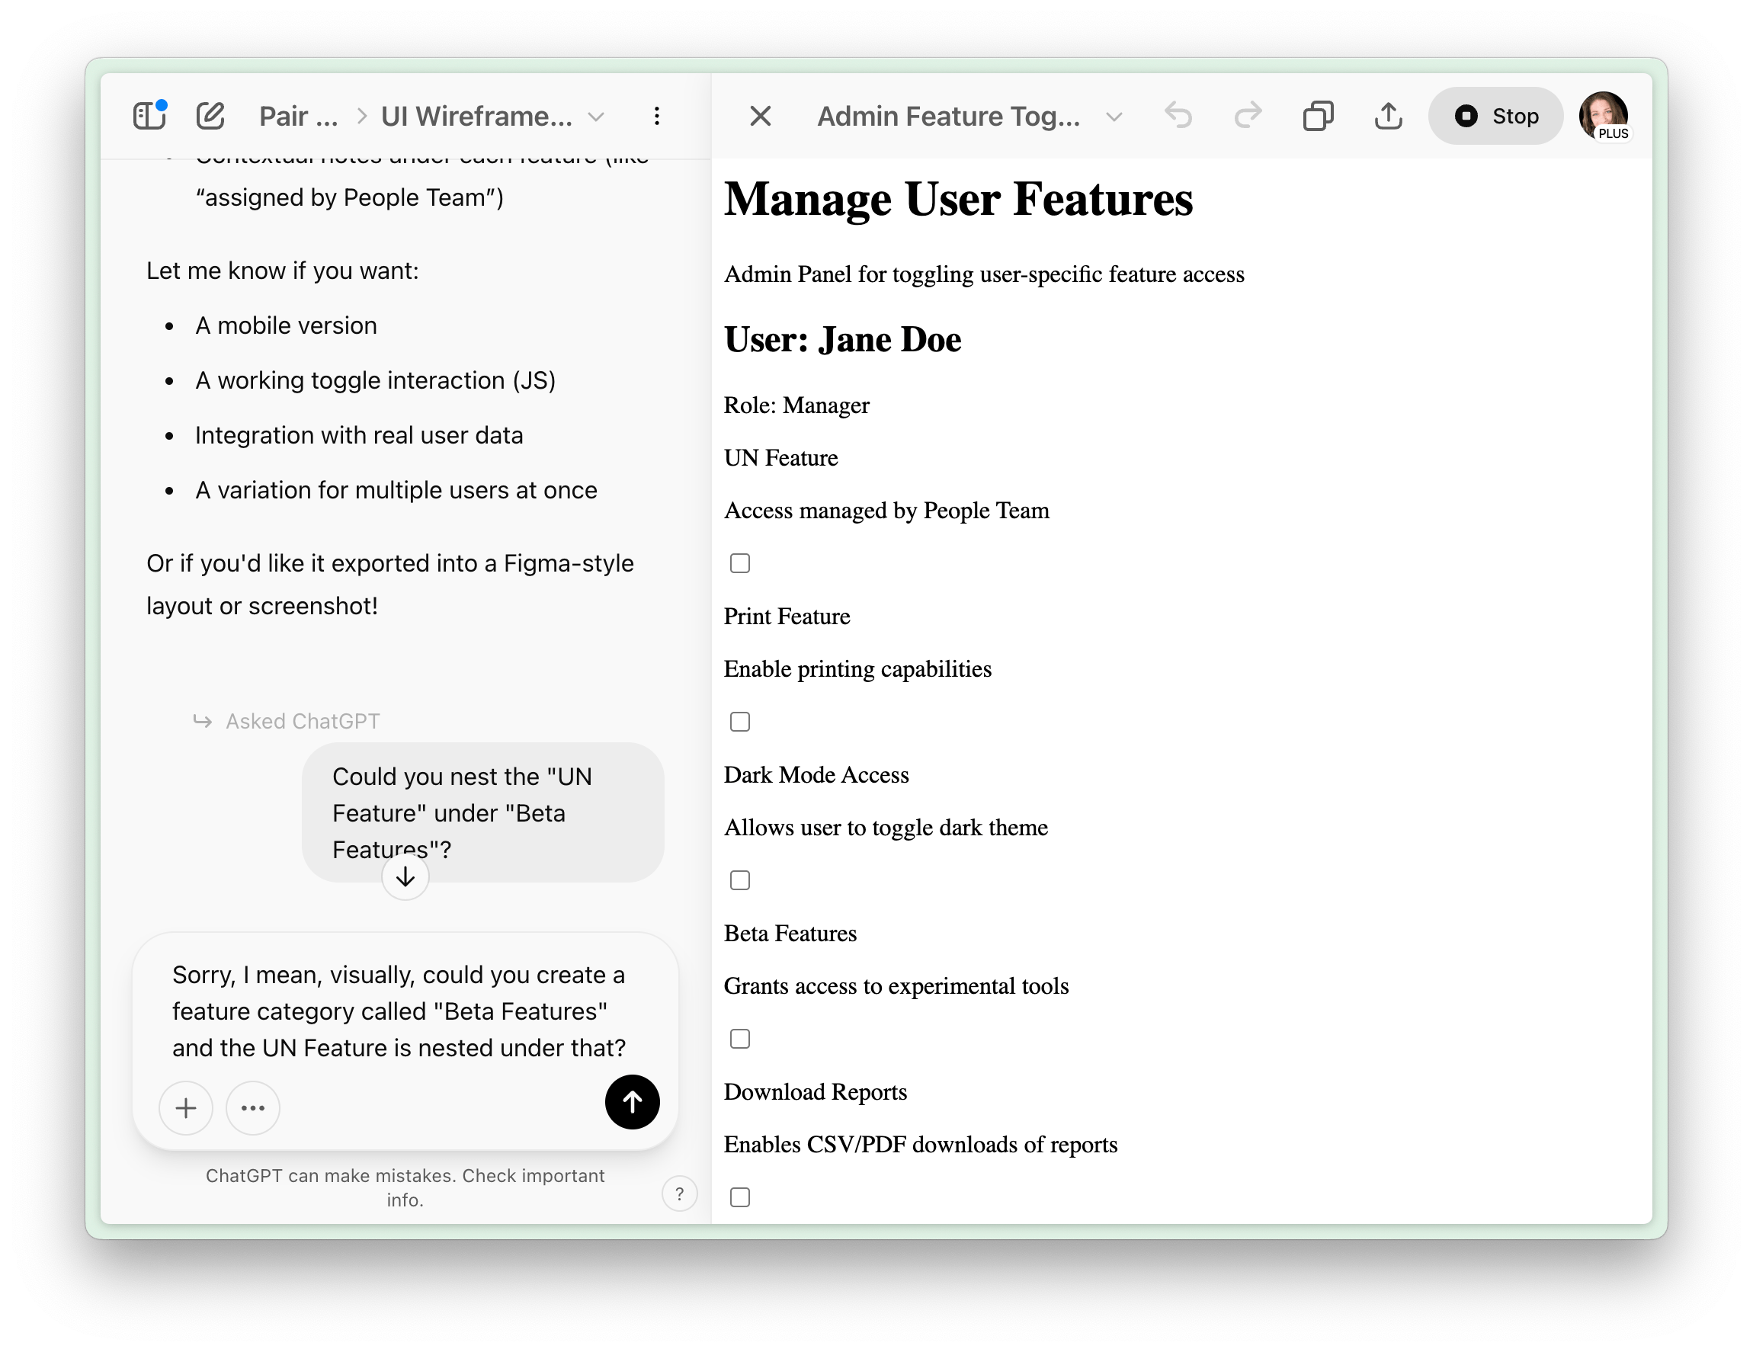The height and width of the screenshot is (1352, 1753).
Task: Jump to latest message down arrow
Action: point(405,877)
